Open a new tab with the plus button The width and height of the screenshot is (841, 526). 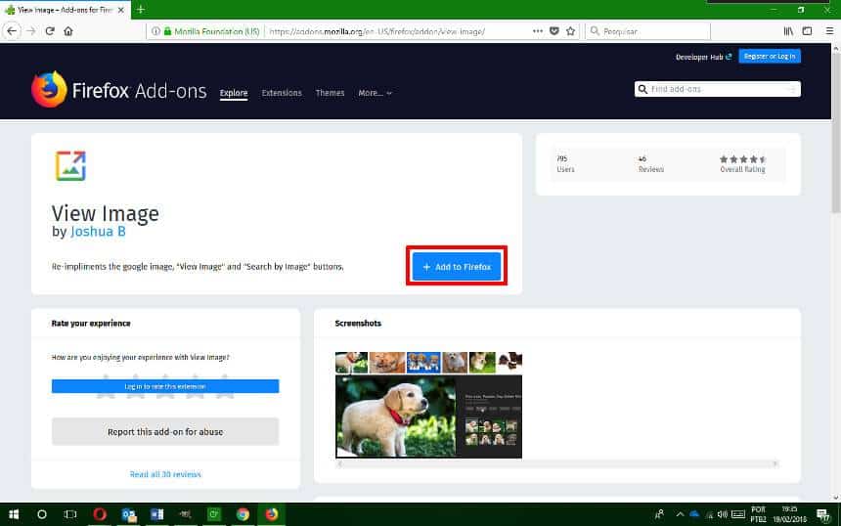tap(141, 9)
